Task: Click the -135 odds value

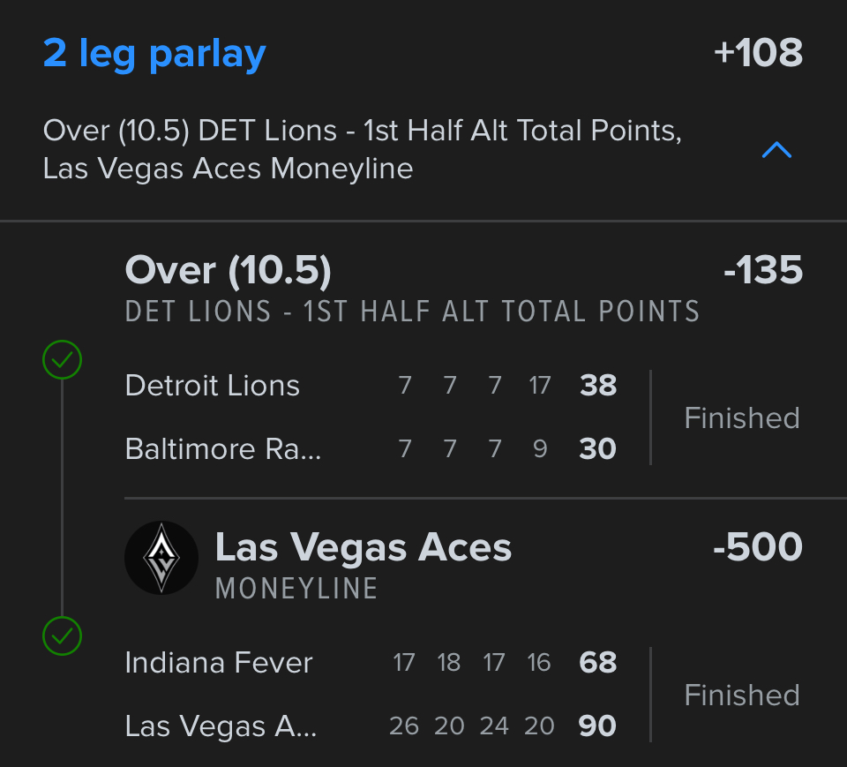Action: (x=763, y=270)
